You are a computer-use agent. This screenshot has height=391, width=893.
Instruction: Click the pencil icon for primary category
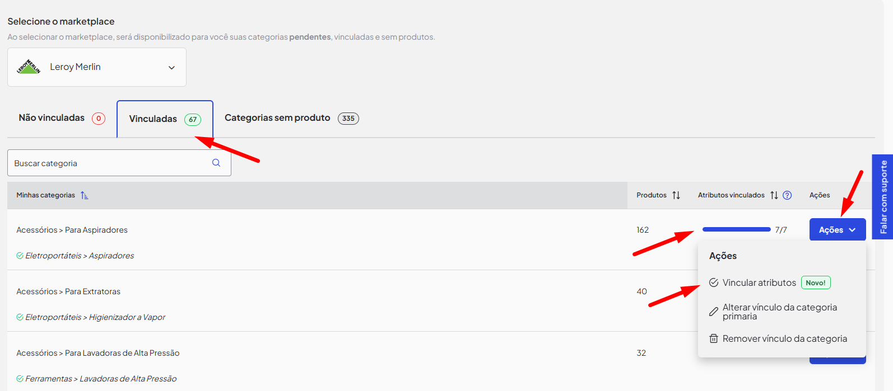pyautogui.click(x=713, y=312)
